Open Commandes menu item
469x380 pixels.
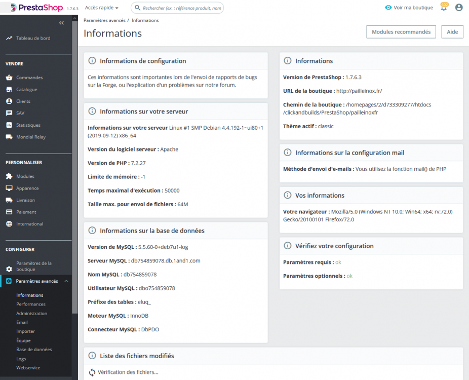(29, 78)
